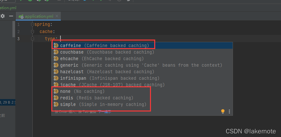Select the caffeine completion suggestion
The image size is (281, 137).
142,45
